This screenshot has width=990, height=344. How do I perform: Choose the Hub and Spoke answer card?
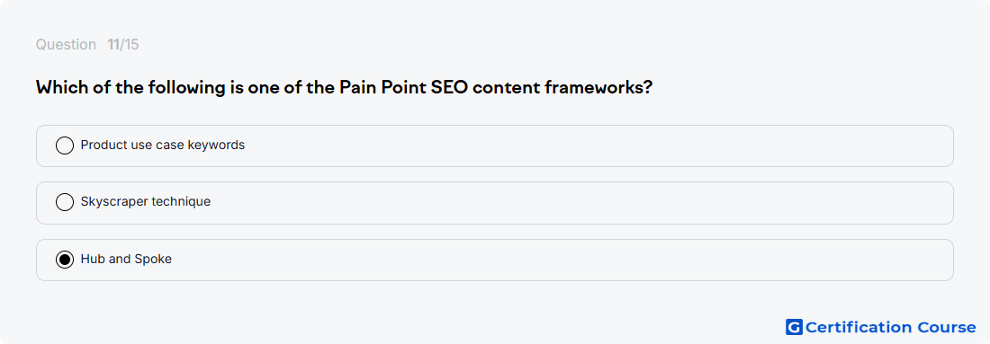[495, 260]
